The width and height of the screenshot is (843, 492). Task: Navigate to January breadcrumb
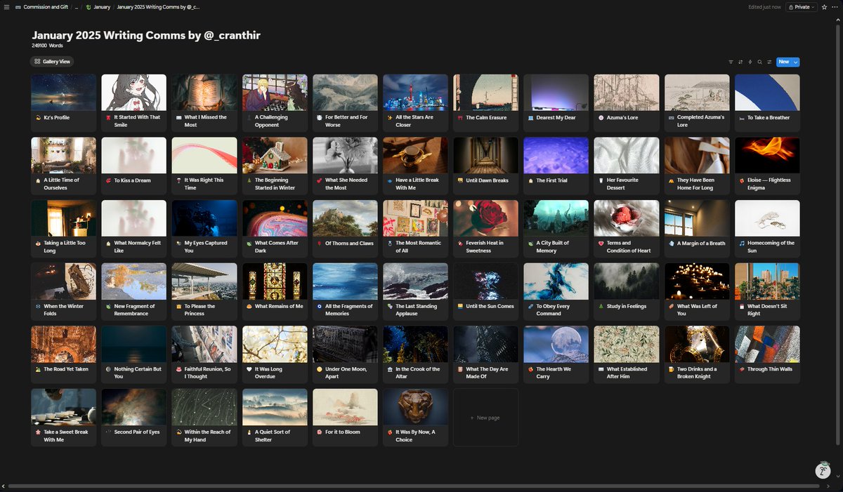[x=102, y=7]
